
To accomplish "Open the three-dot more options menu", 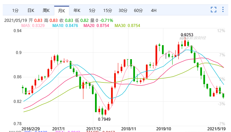I will 223,10.
